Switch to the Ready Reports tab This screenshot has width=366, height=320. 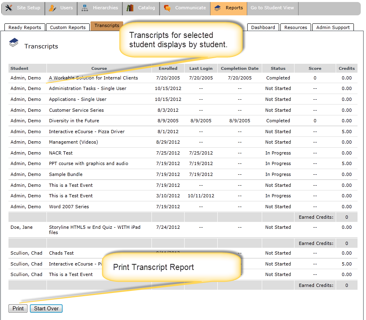pyautogui.click(x=25, y=27)
